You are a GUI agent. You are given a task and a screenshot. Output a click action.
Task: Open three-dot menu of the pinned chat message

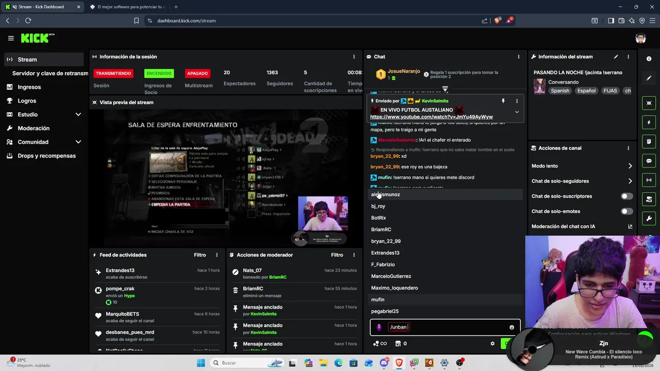517,101
